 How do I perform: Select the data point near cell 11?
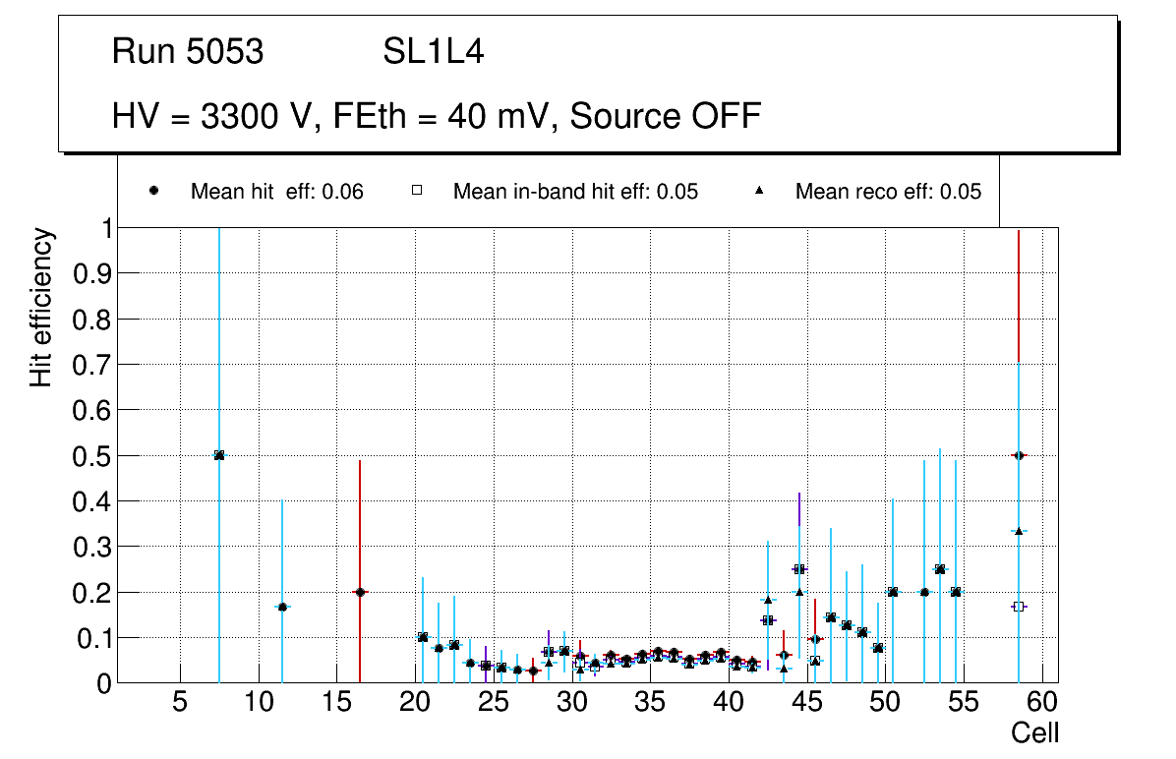282,607
